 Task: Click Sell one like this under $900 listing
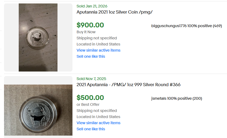coord(91,56)
